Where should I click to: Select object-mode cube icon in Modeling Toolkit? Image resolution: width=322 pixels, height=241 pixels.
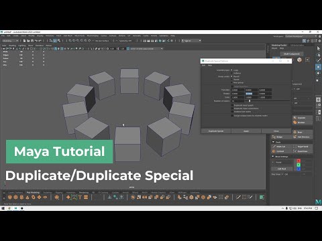click(x=299, y=60)
